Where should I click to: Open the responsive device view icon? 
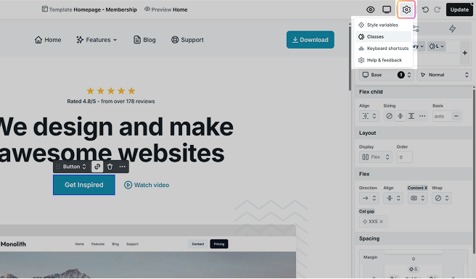pos(387,9)
